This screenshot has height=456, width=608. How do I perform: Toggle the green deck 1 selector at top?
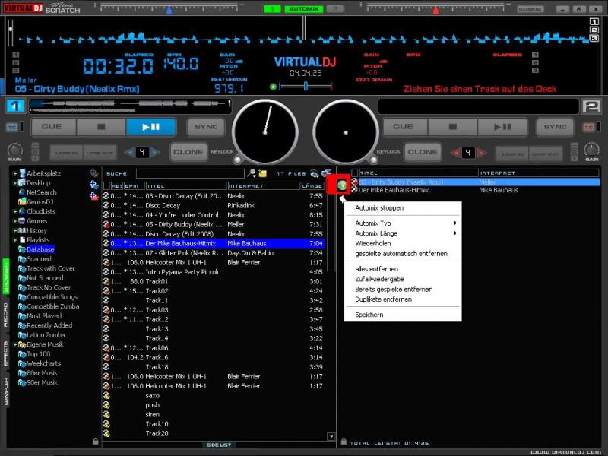pyautogui.click(x=271, y=9)
